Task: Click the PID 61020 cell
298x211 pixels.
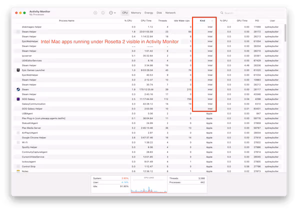Action: coord(257,70)
